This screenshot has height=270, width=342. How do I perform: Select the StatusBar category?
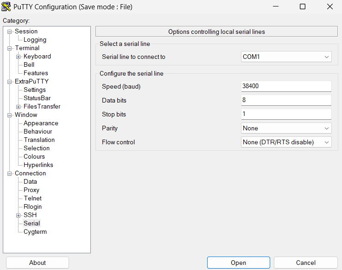coord(37,98)
